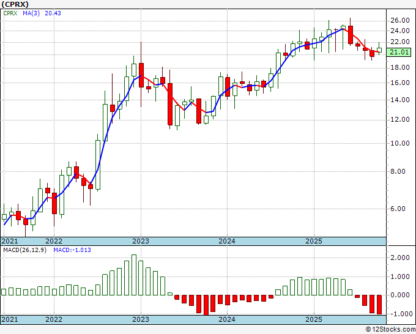Select 2024 on the MACD panel time axis

(227, 319)
